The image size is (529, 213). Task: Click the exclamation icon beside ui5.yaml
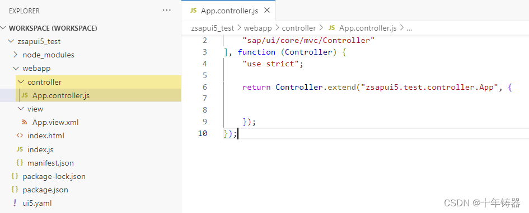[x=15, y=203]
